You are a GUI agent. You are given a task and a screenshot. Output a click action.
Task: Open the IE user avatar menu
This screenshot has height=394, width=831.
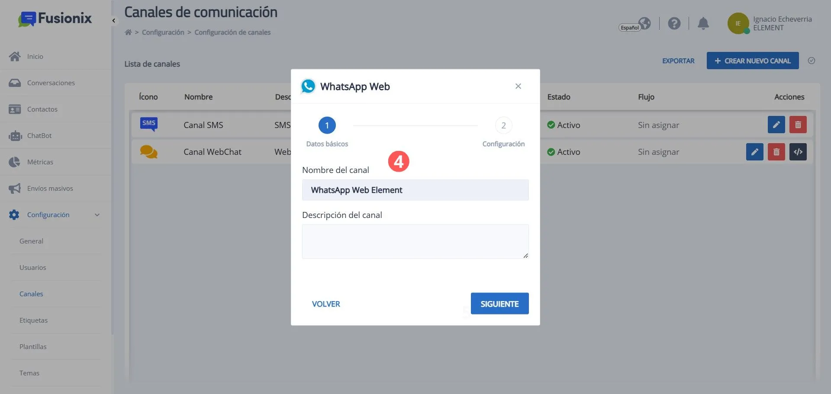coord(738,23)
